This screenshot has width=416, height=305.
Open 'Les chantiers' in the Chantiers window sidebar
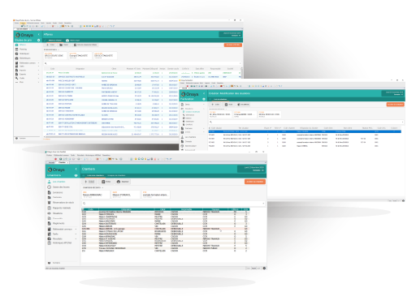click(56, 182)
